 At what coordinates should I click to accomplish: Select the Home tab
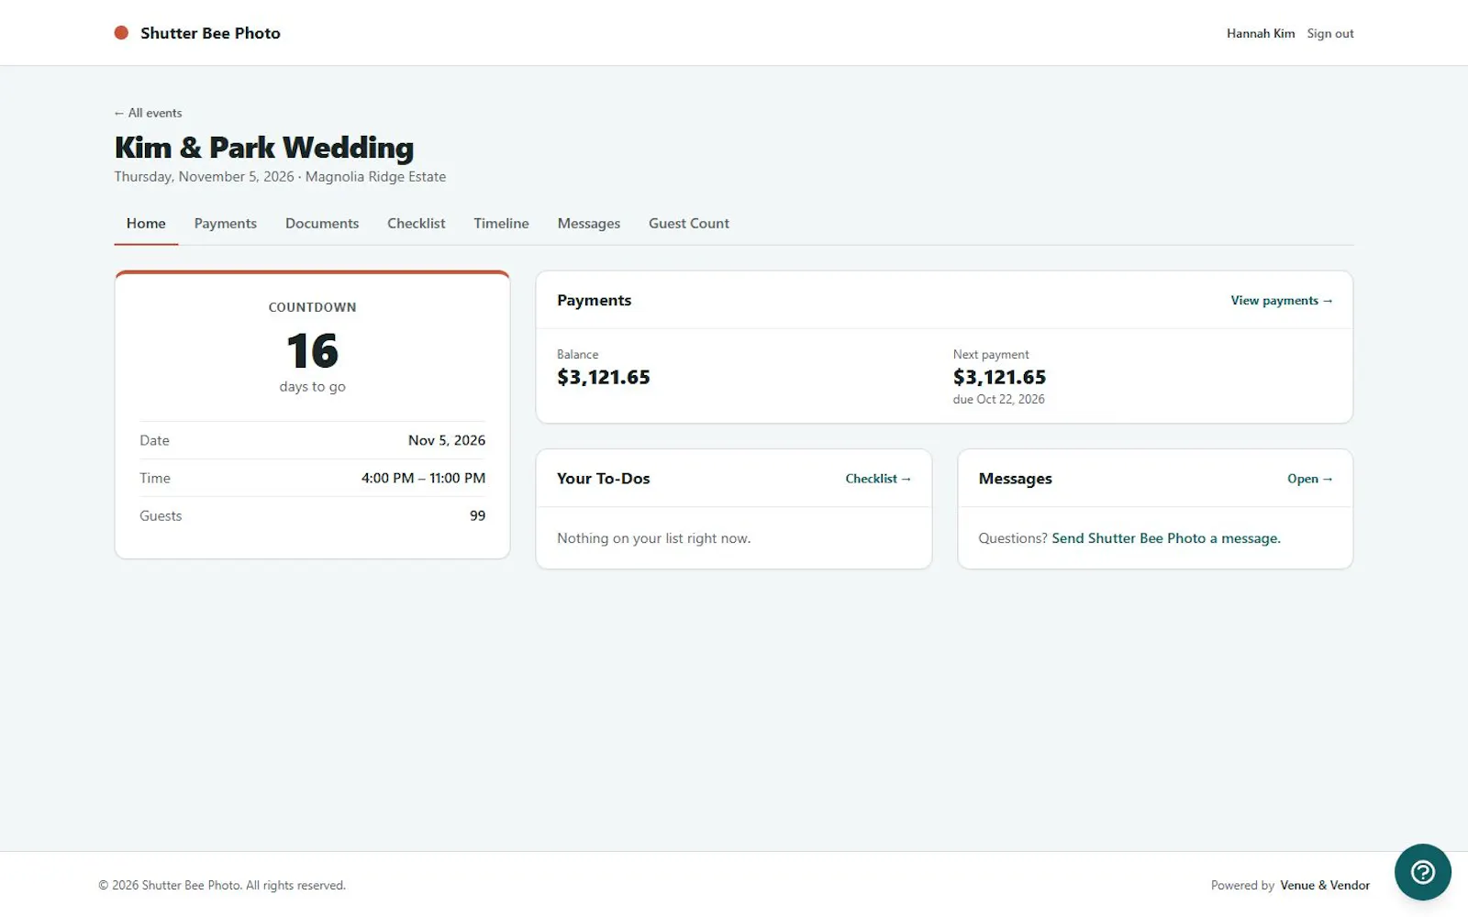point(146,224)
